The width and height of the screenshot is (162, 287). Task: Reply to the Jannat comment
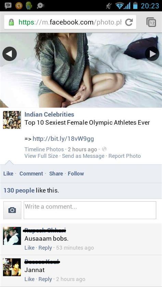point(45,279)
